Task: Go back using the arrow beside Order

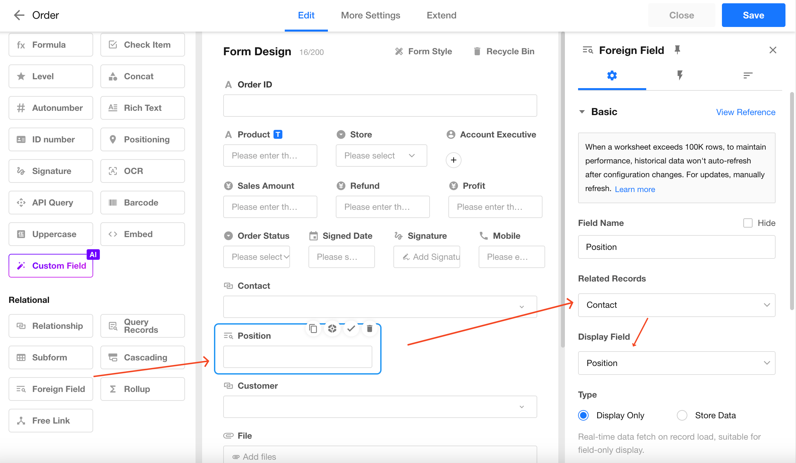Action: point(19,15)
